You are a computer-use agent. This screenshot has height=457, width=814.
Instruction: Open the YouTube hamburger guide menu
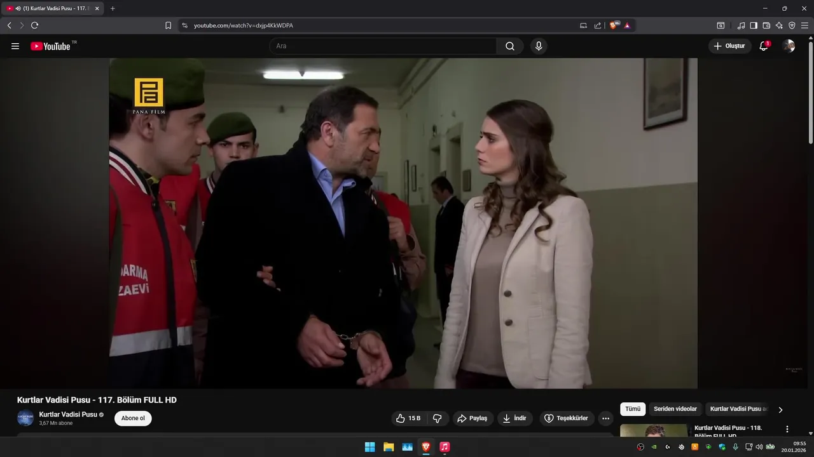[x=15, y=46]
